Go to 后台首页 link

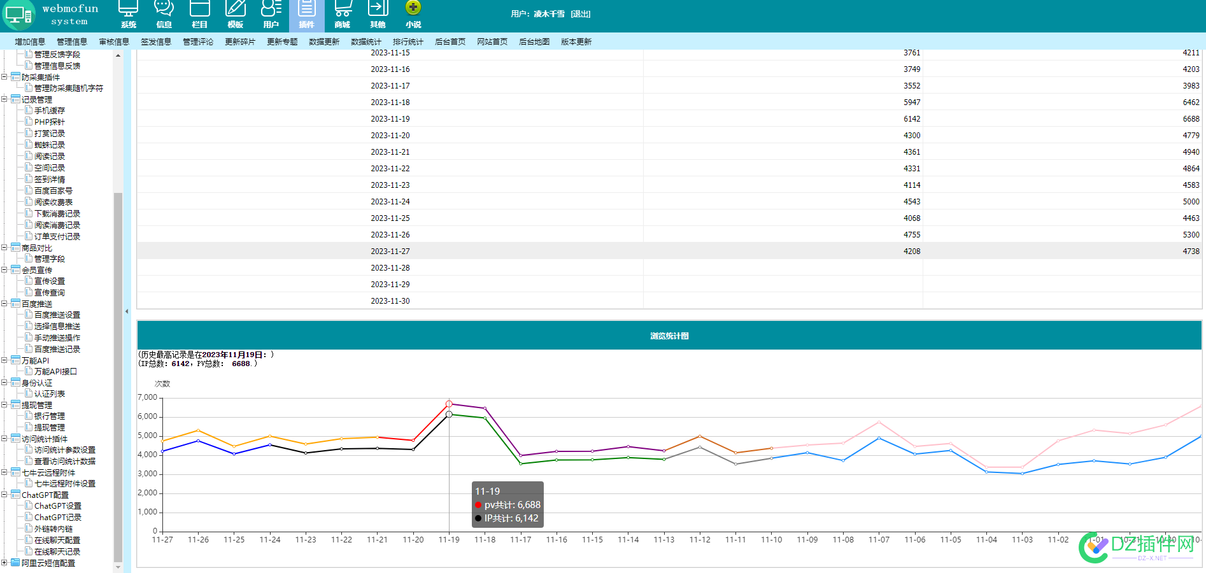click(x=450, y=41)
